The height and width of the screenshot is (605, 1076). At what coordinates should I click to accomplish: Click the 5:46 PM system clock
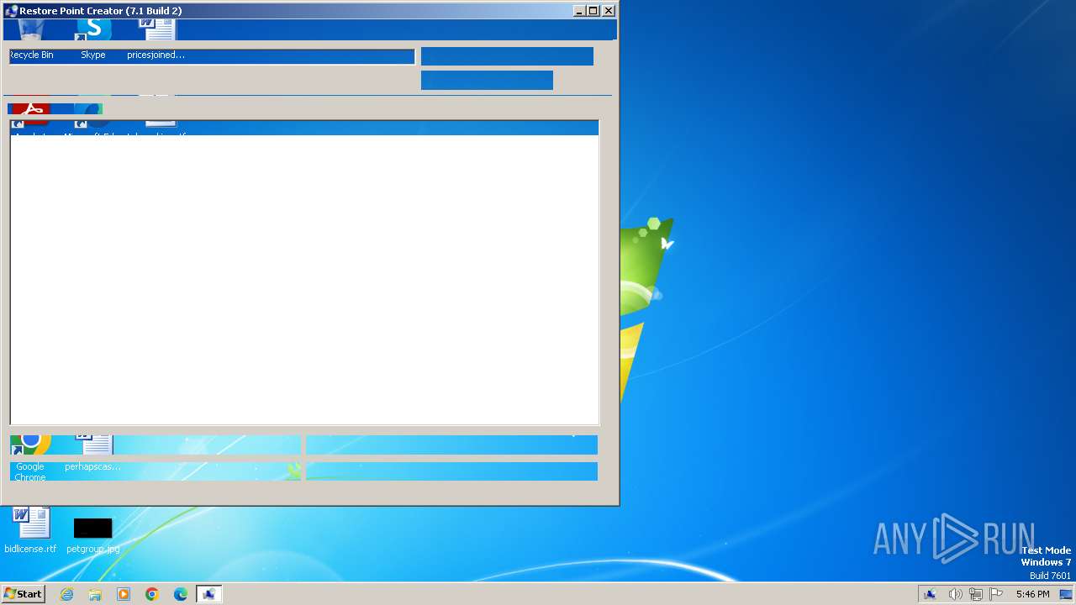pyautogui.click(x=1032, y=594)
